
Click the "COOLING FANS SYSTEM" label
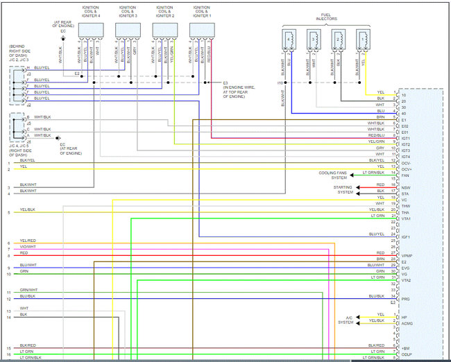coord(332,175)
